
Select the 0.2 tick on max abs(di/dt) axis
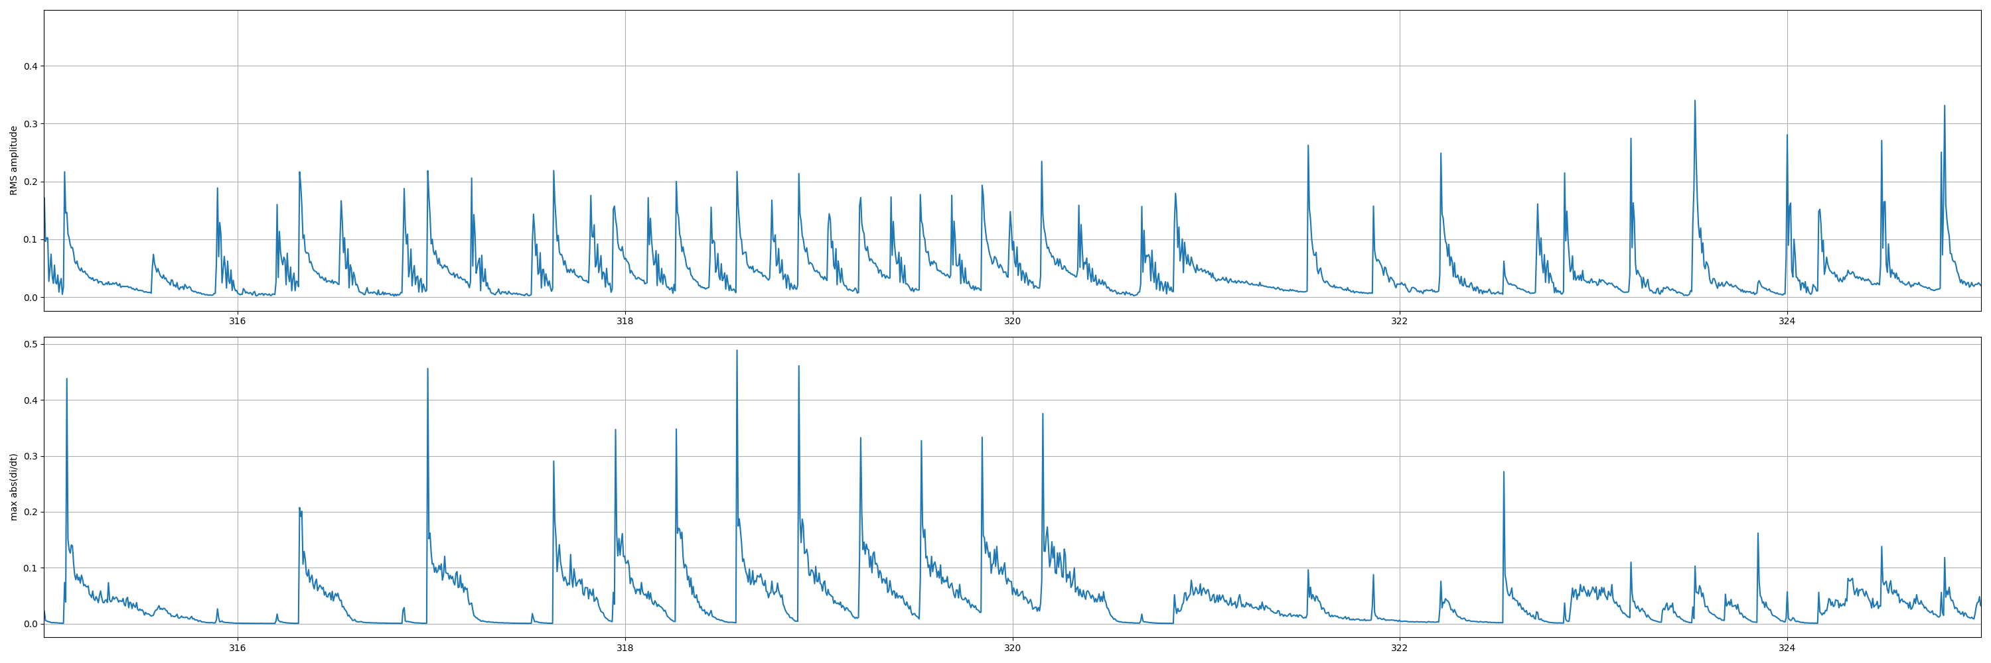(x=31, y=512)
